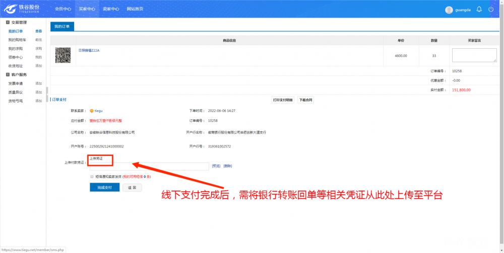Open the 日照铸福Z22A product link
This screenshot has height=253, width=504.
click(x=89, y=50)
